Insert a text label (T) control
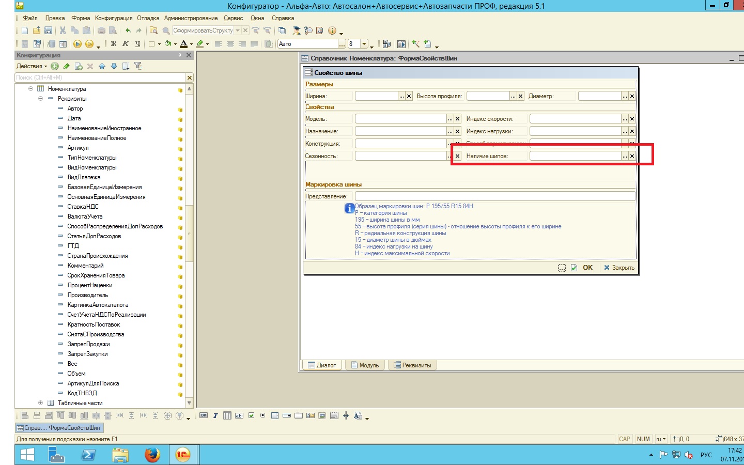Viewport: 744px width, 465px height. click(215, 415)
